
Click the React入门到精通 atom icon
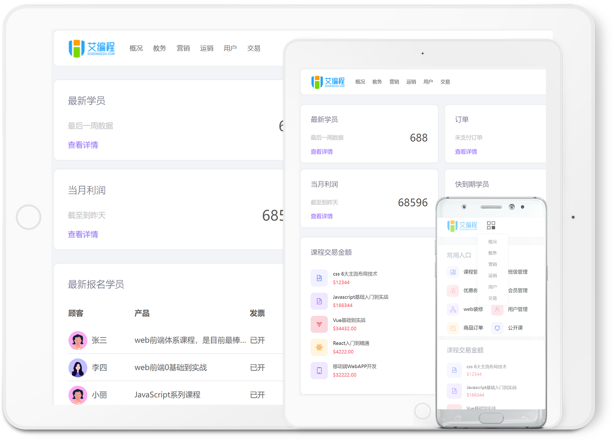click(x=319, y=347)
